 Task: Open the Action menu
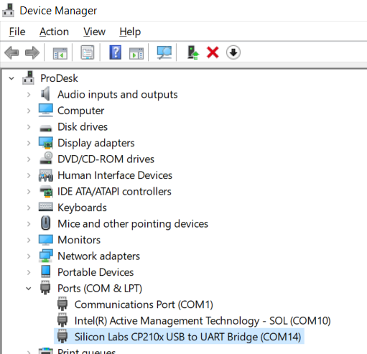tap(54, 32)
